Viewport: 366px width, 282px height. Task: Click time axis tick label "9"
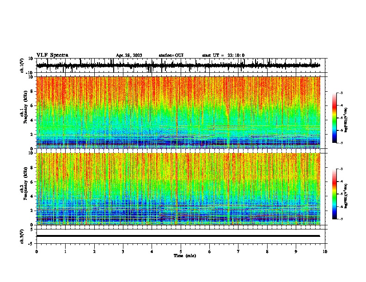(296, 252)
